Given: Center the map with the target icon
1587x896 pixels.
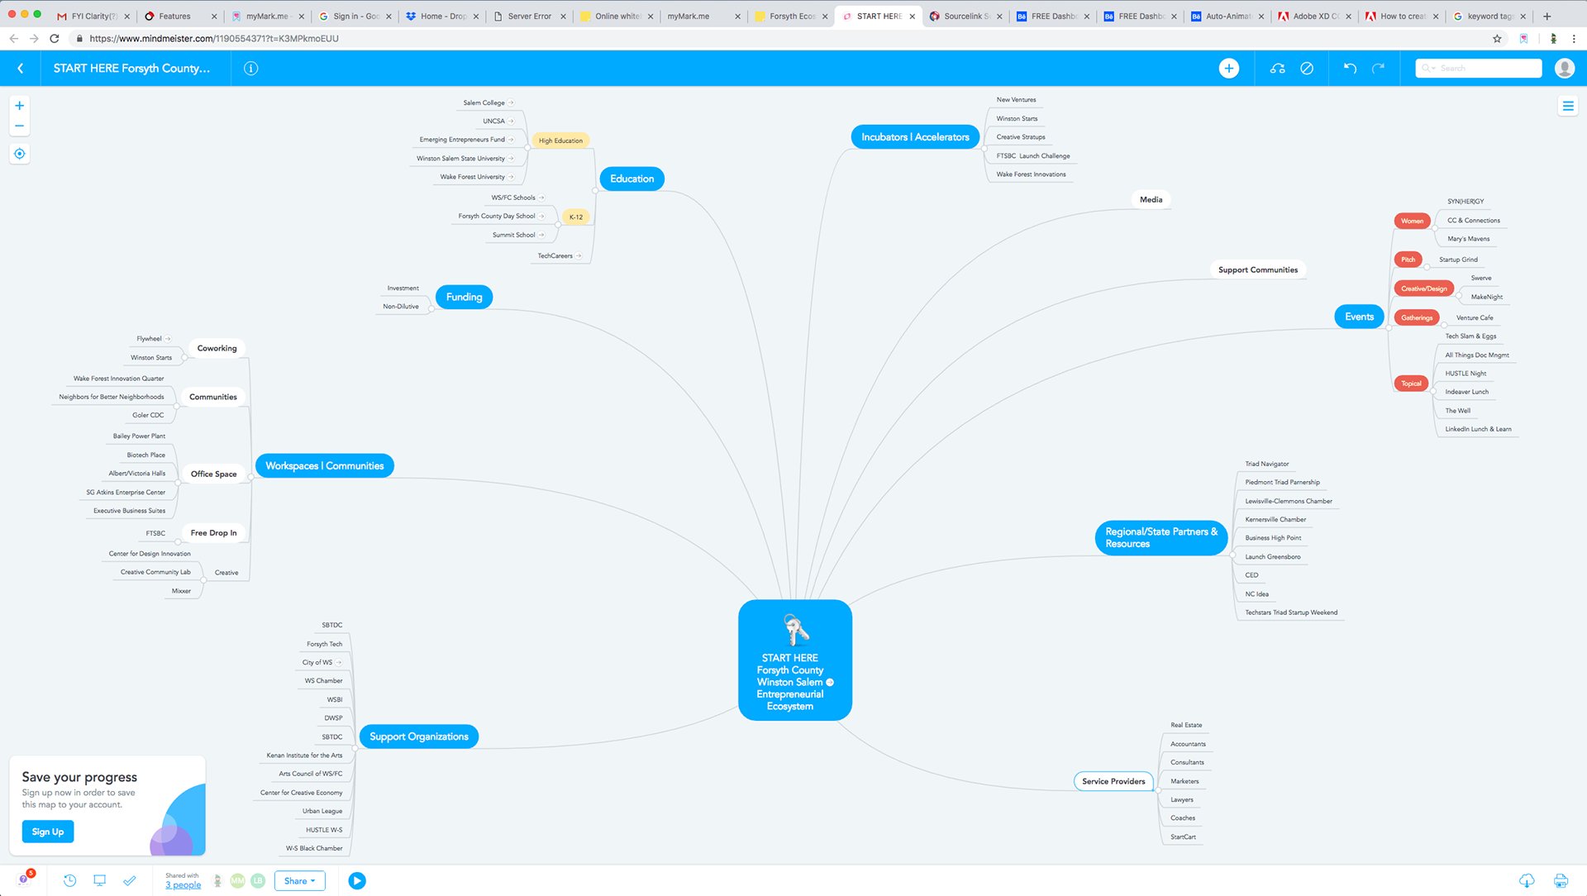Looking at the screenshot, I should click(x=20, y=154).
